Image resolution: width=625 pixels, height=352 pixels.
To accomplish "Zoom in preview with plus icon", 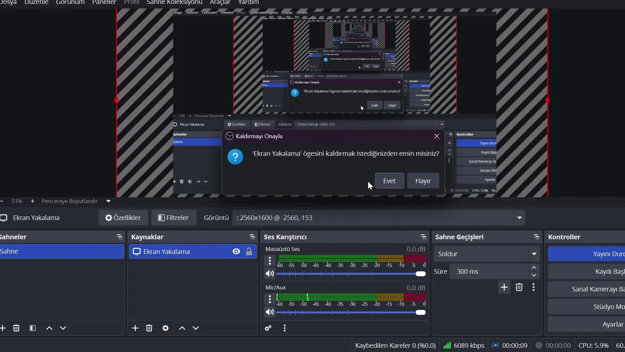I will (x=32, y=201).
